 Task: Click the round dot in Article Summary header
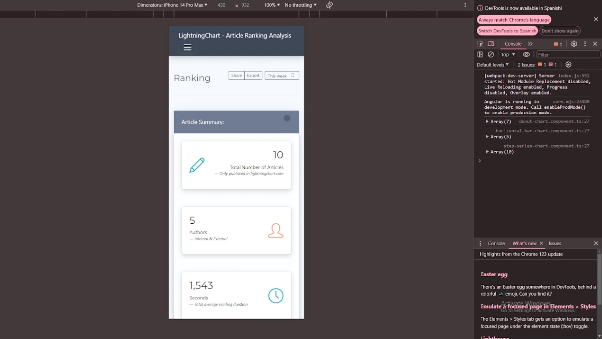pos(287,118)
